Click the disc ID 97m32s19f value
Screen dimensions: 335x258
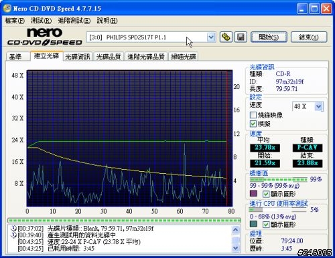click(x=290, y=82)
